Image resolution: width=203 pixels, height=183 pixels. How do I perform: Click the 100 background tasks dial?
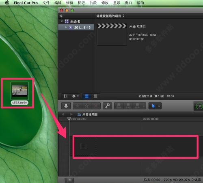pos(199,106)
